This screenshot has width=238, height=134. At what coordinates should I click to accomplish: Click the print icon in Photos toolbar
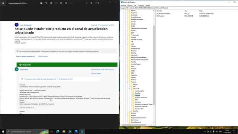(x=66, y=3)
